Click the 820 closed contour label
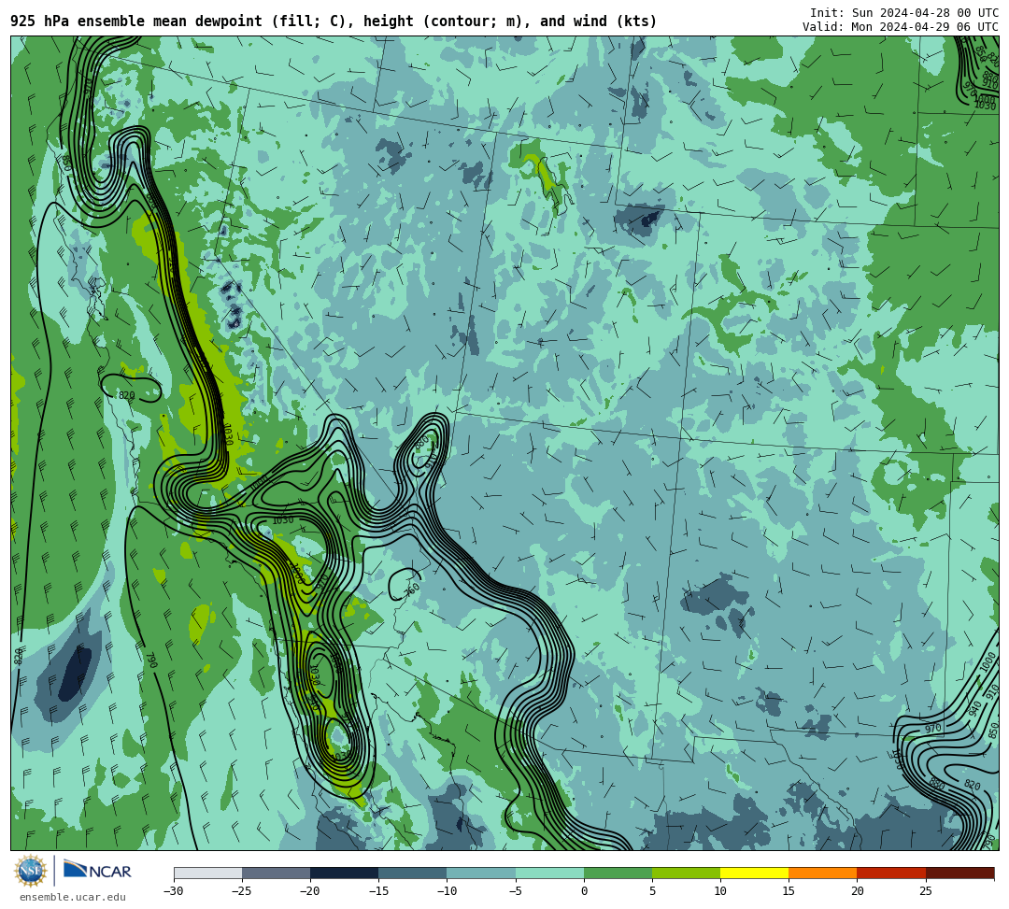 (127, 395)
